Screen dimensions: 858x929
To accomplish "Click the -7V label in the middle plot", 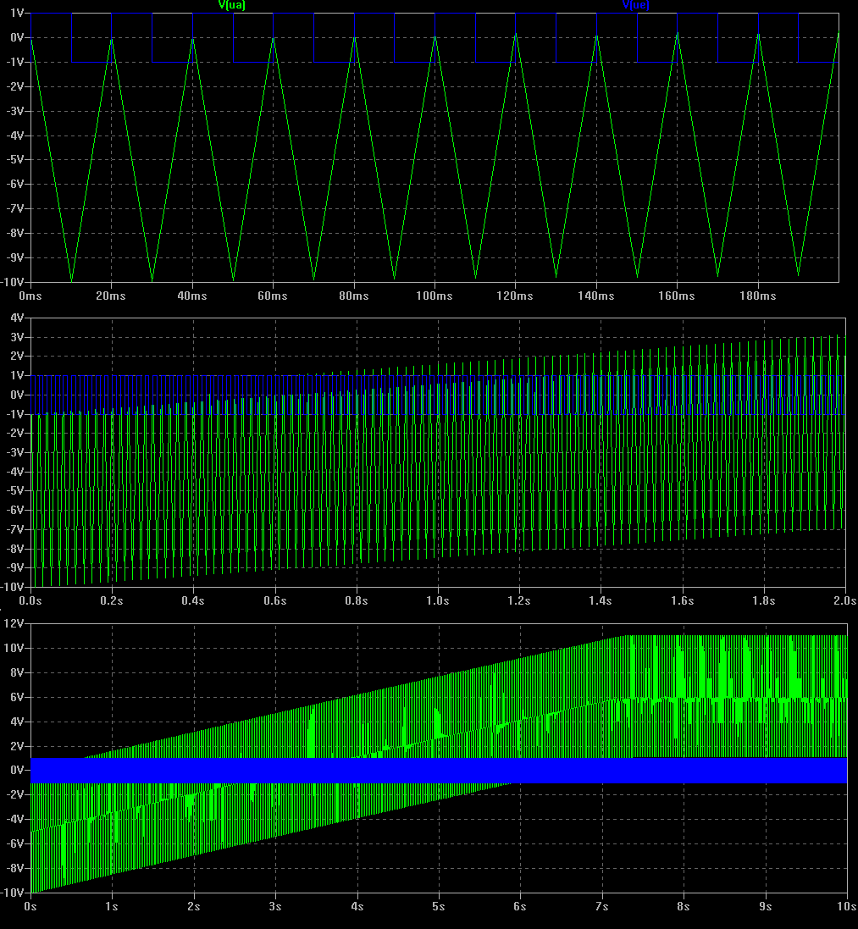I will pos(14,529).
